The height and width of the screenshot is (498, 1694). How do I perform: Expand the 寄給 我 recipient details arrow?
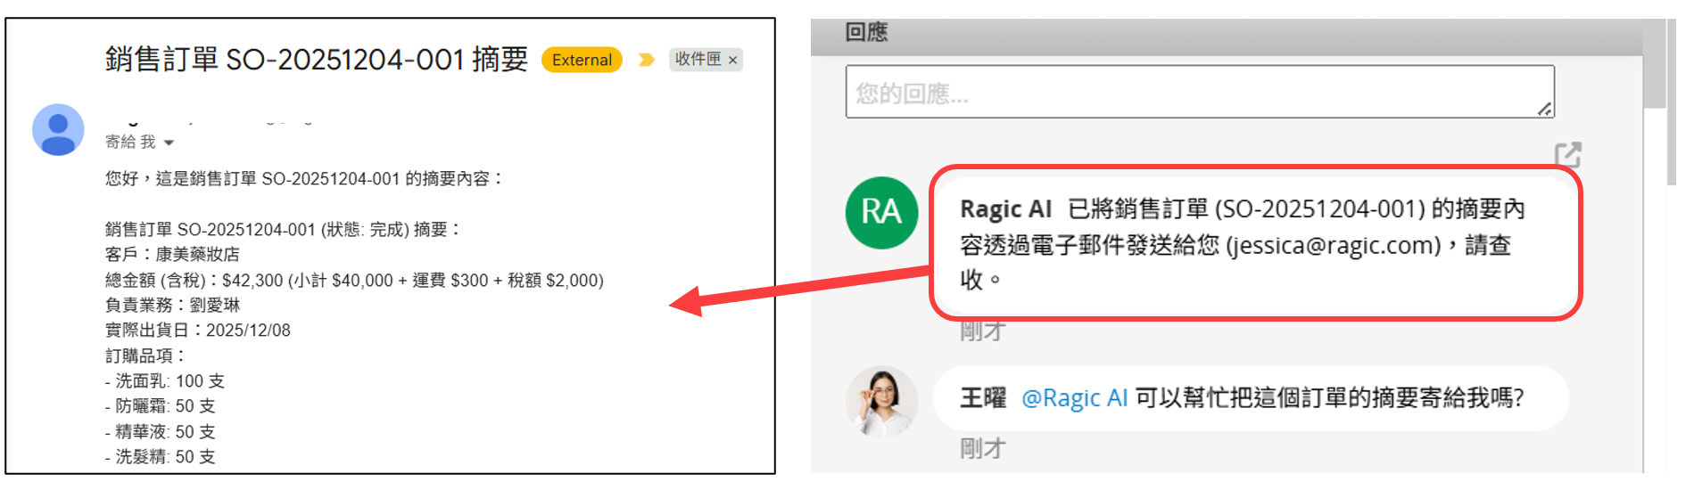[169, 143]
